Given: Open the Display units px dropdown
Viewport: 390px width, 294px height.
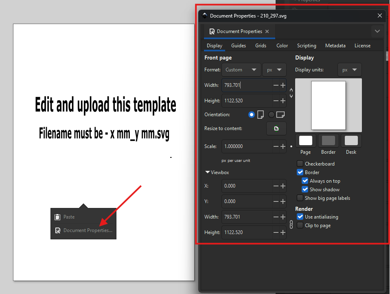Looking at the screenshot, I should tap(349, 70).
